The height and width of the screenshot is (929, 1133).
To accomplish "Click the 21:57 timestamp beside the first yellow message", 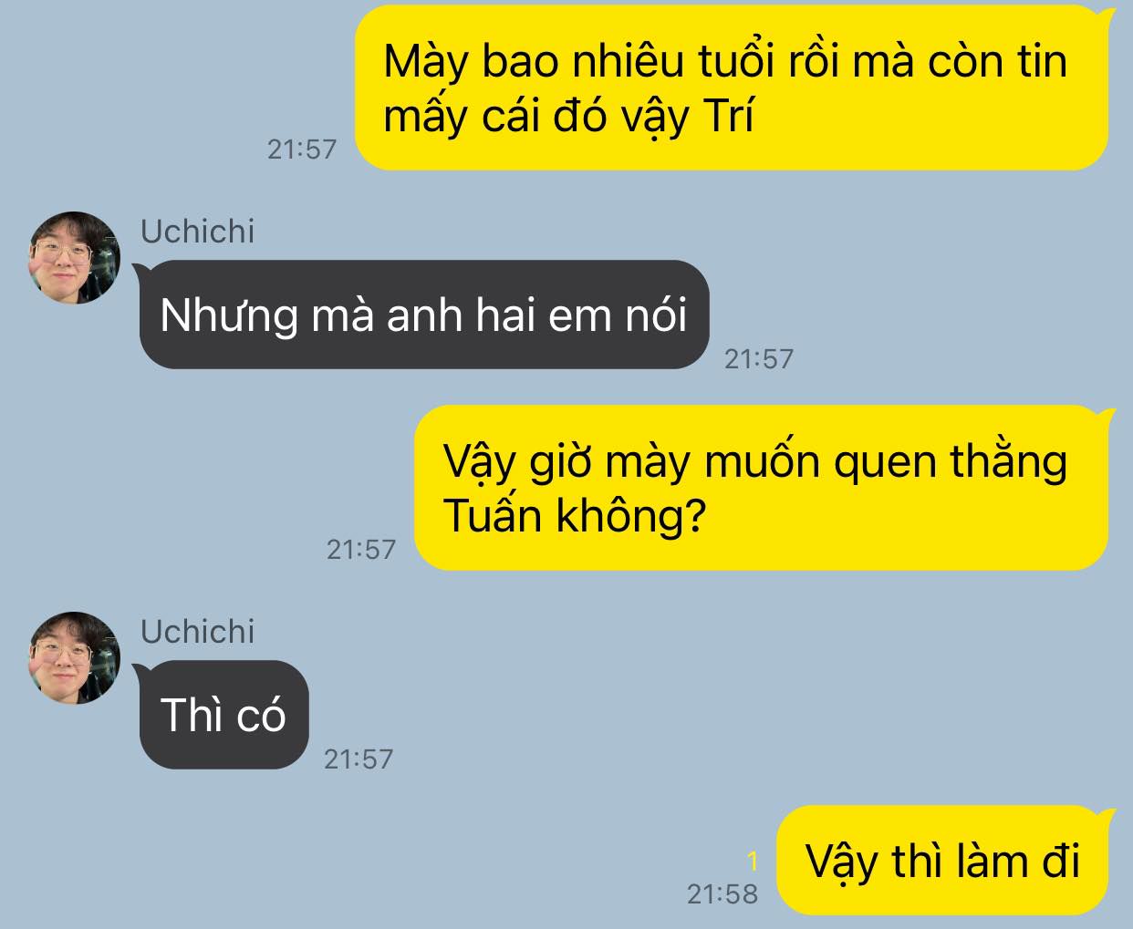I will tap(302, 149).
